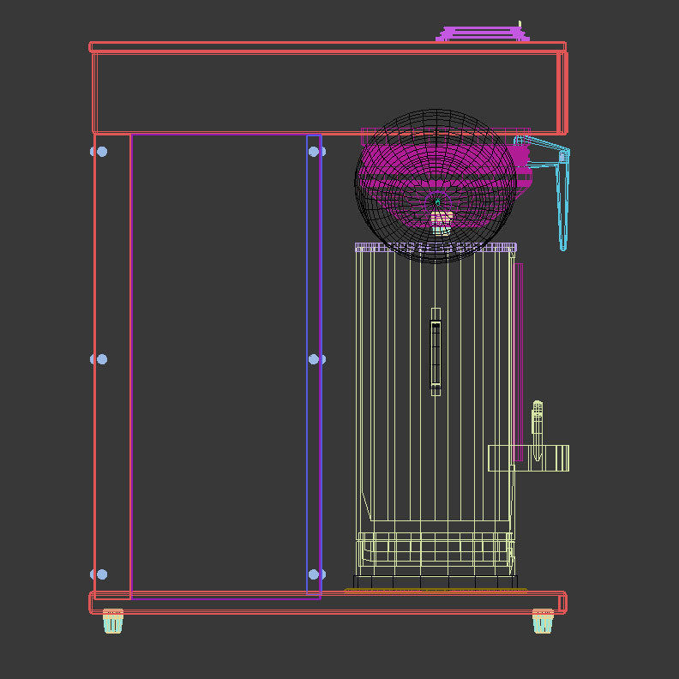
Task: Select the black wireframe sphere mesh
Action: coord(436,186)
